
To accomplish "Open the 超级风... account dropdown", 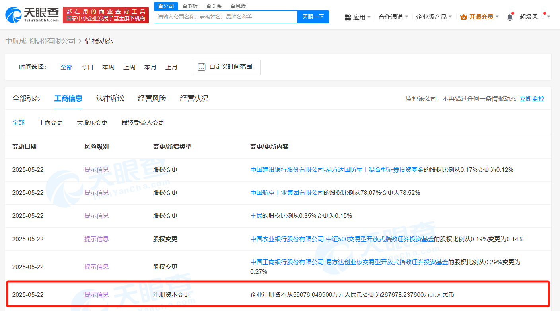I will tap(535, 17).
